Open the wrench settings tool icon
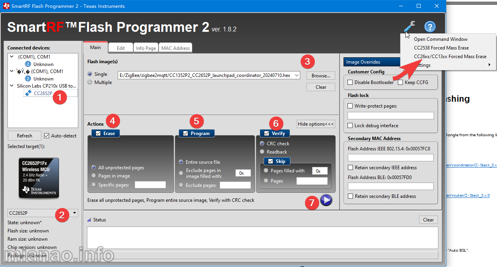Viewport: 497px width, 267px height. 409,27
